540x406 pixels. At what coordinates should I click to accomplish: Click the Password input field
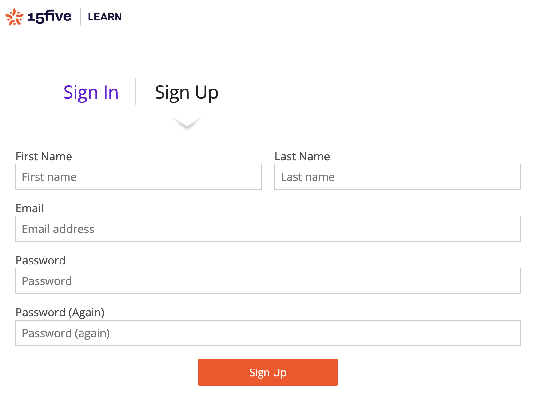click(x=268, y=281)
